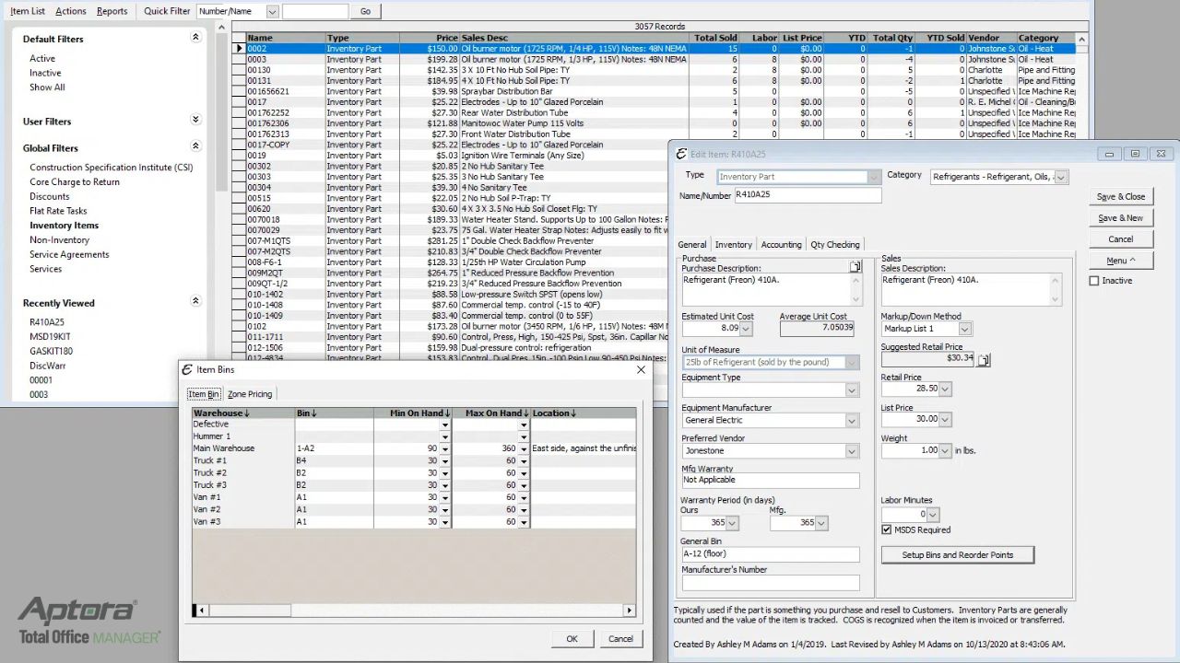Click the calculator icon next to Suggested Retail Price
This screenshot has height=663, width=1180.
(984, 360)
